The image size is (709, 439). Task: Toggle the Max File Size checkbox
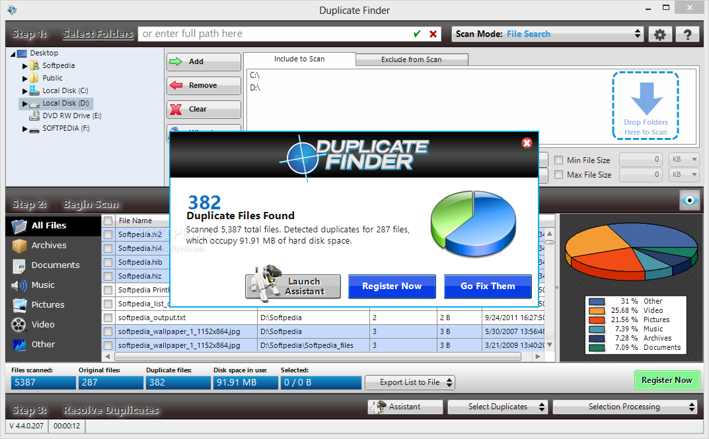(x=559, y=175)
